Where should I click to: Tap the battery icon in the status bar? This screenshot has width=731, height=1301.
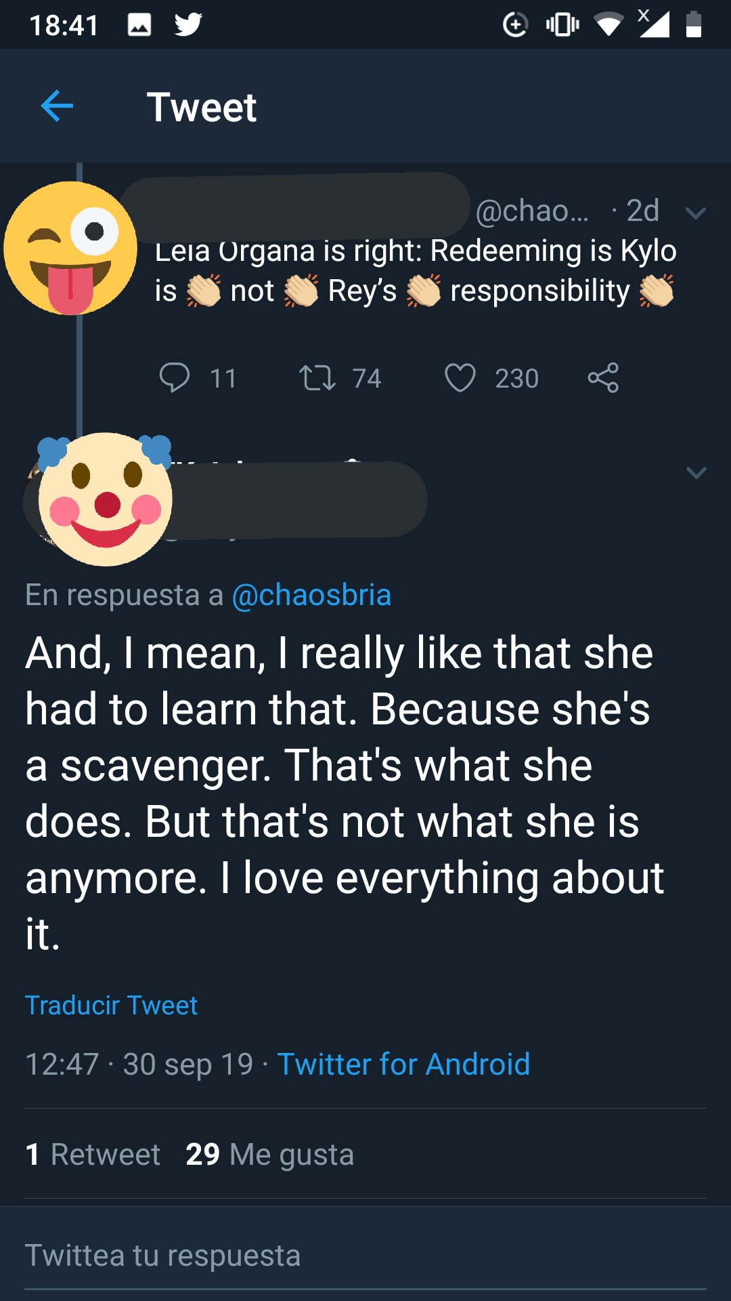click(x=693, y=24)
